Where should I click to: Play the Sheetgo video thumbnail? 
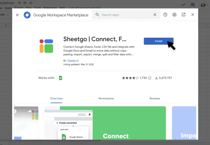pos(26,123)
